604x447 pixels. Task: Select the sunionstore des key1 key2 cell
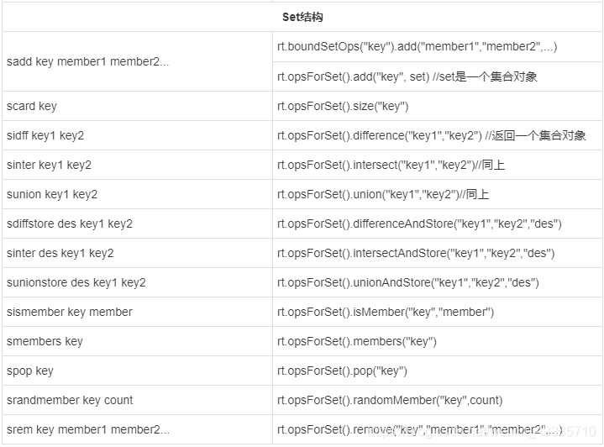76,283
